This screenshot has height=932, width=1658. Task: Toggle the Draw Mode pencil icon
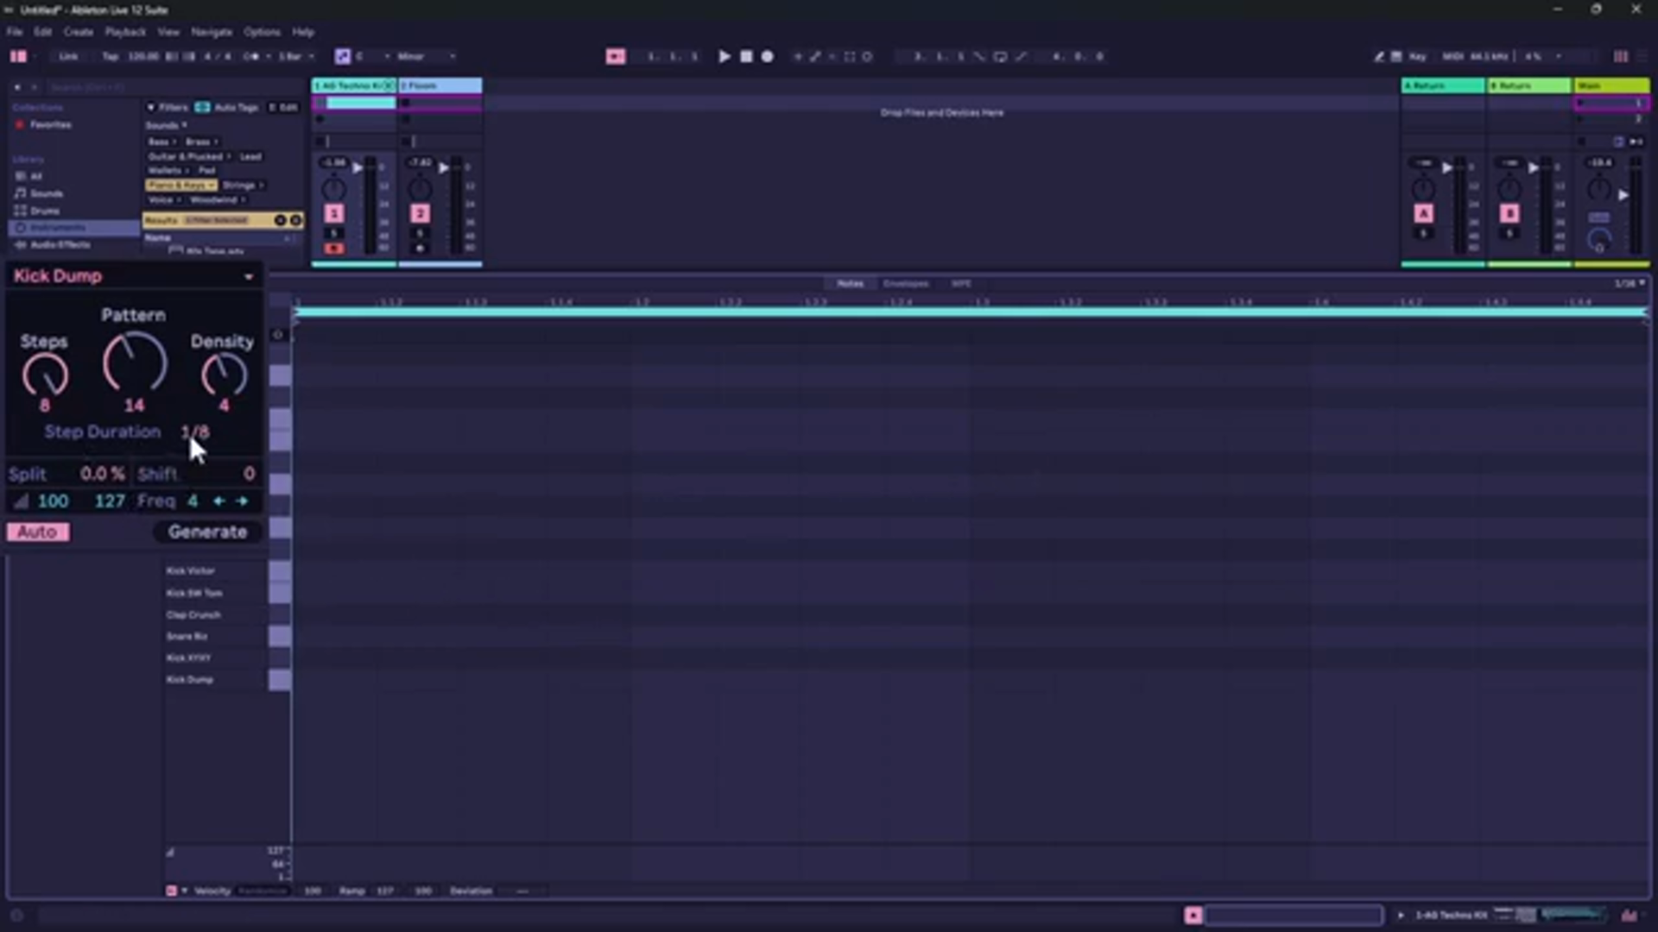1379,56
